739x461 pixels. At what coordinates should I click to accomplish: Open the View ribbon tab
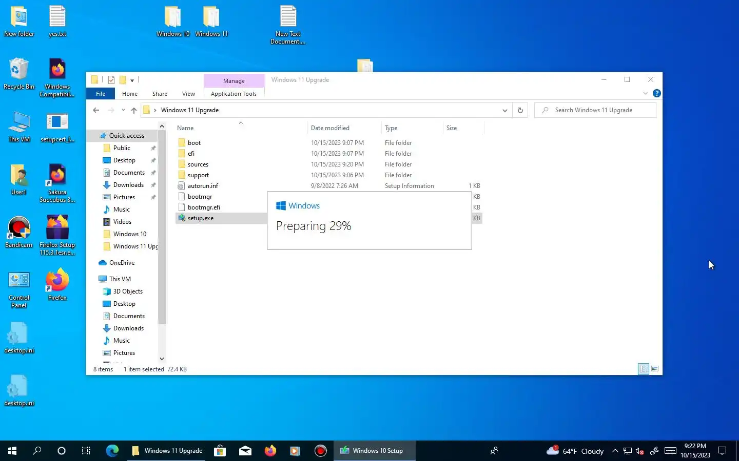(188, 94)
